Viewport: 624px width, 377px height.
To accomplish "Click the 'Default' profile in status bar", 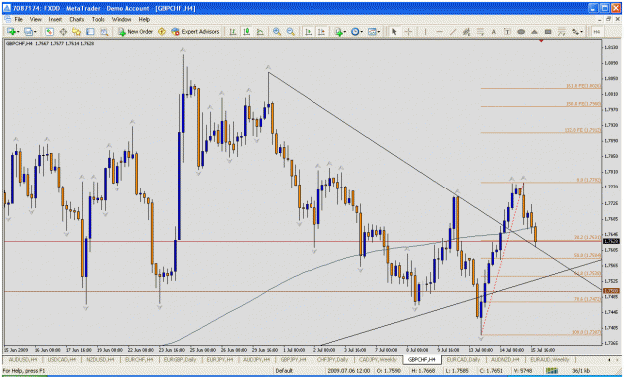I will tap(284, 371).
